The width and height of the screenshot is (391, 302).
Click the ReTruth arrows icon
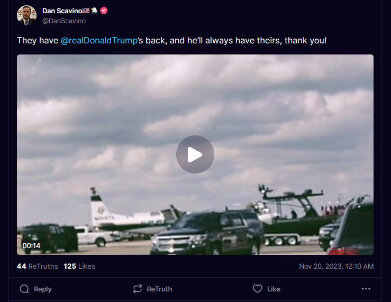click(x=138, y=289)
